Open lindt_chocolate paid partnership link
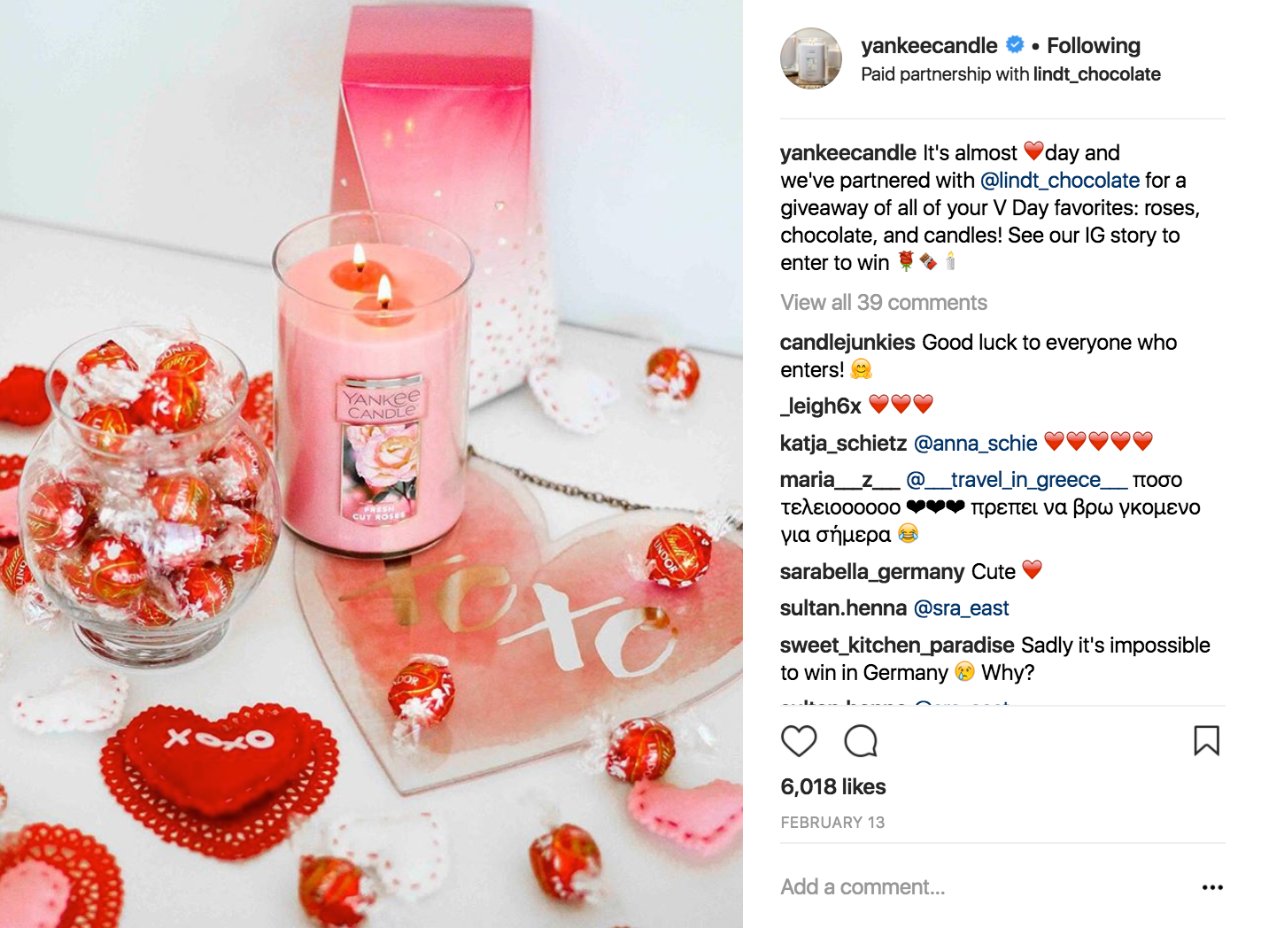The width and height of the screenshot is (1261, 928). tap(1096, 74)
